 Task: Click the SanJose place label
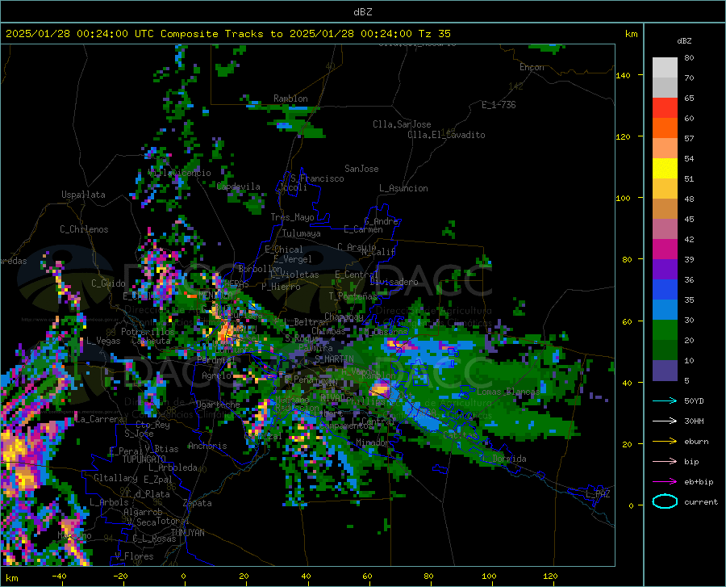[361, 169]
